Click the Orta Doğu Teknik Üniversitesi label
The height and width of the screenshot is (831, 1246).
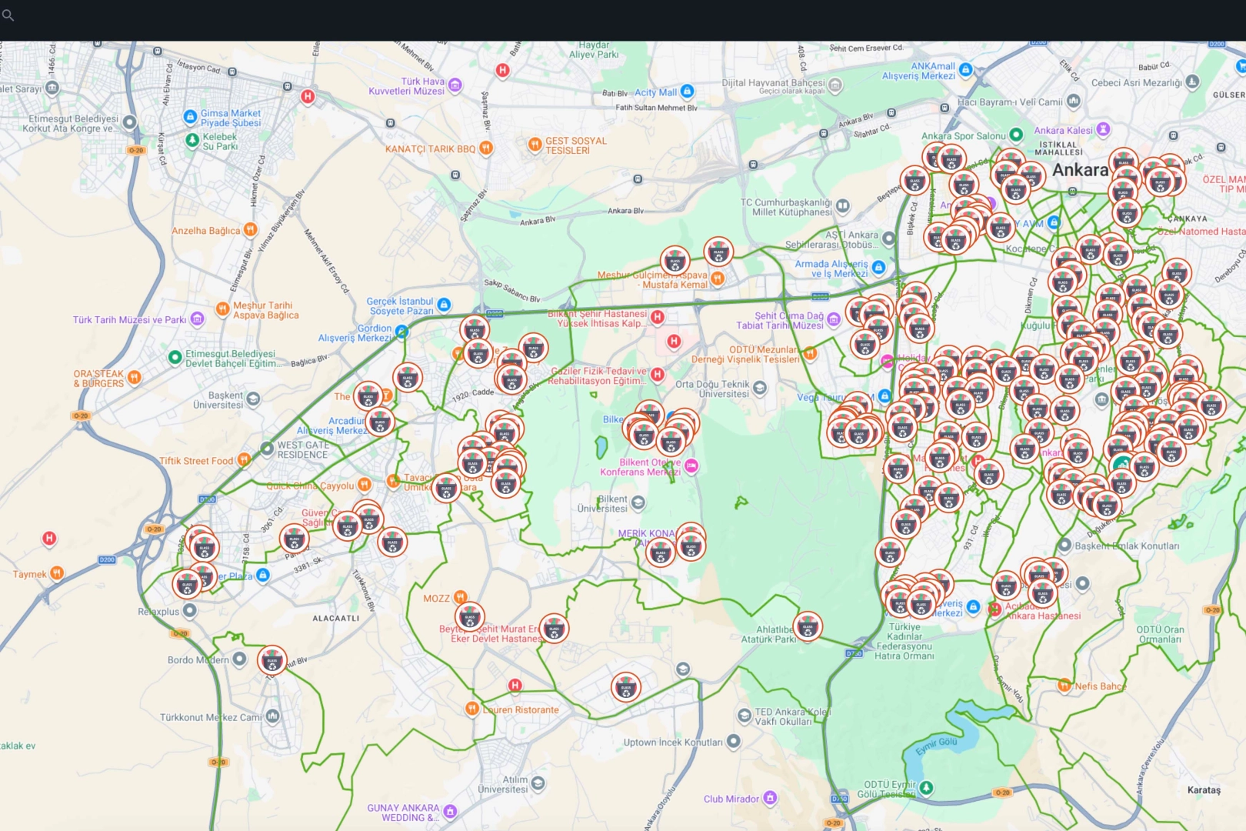(x=711, y=389)
